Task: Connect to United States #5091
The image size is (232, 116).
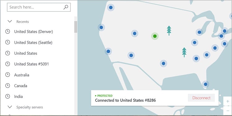Action: pos(32,64)
